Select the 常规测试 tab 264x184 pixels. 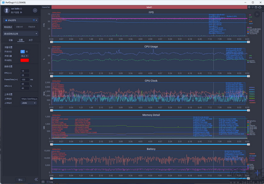(8, 27)
